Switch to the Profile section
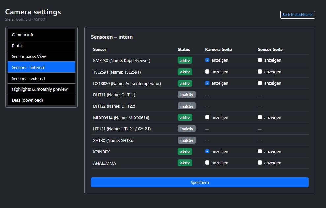Viewport: 326px width, 208px height. point(41,45)
